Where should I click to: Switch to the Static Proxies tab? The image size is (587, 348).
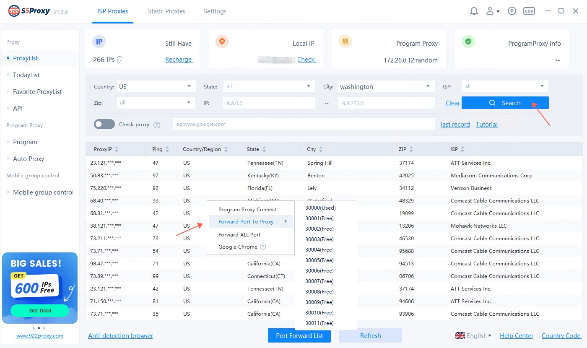(166, 11)
